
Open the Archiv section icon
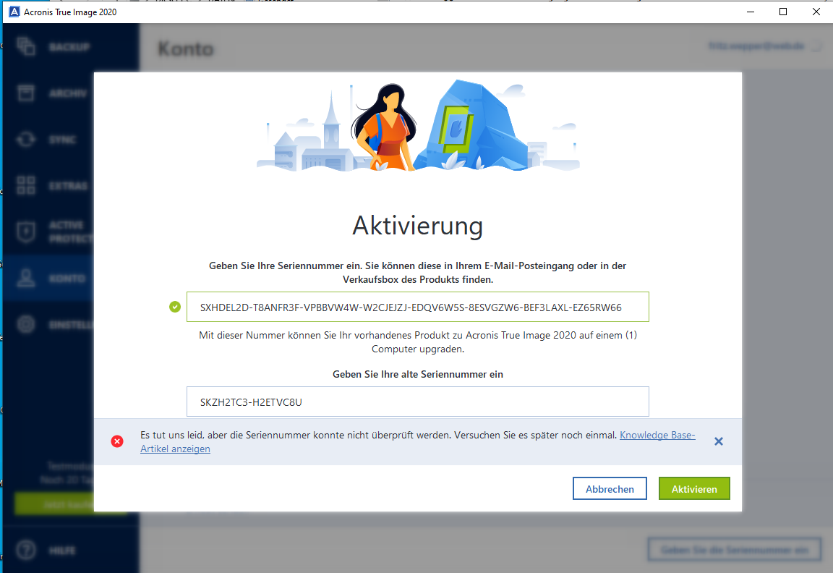pos(26,93)
